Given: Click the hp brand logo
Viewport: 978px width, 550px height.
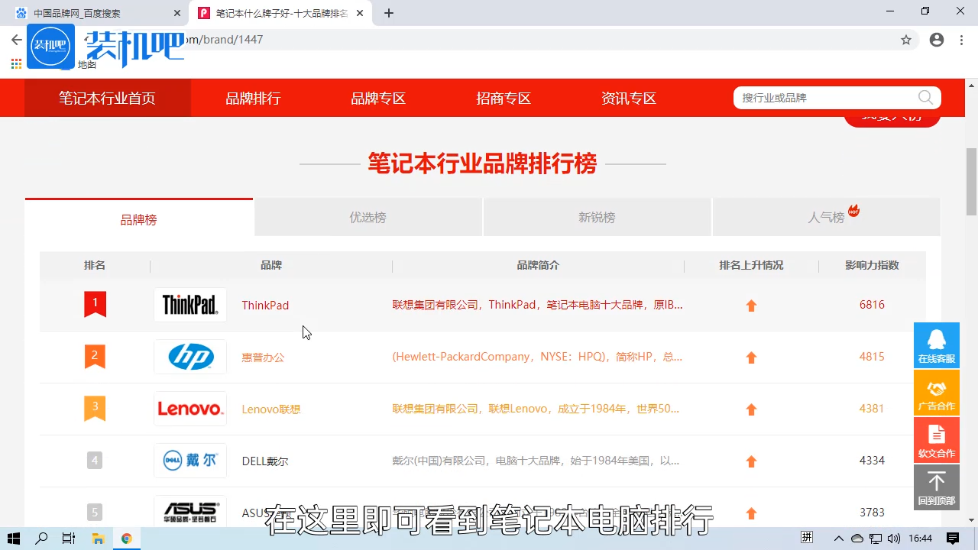Looking at the screenshot, I should [189, 357].
